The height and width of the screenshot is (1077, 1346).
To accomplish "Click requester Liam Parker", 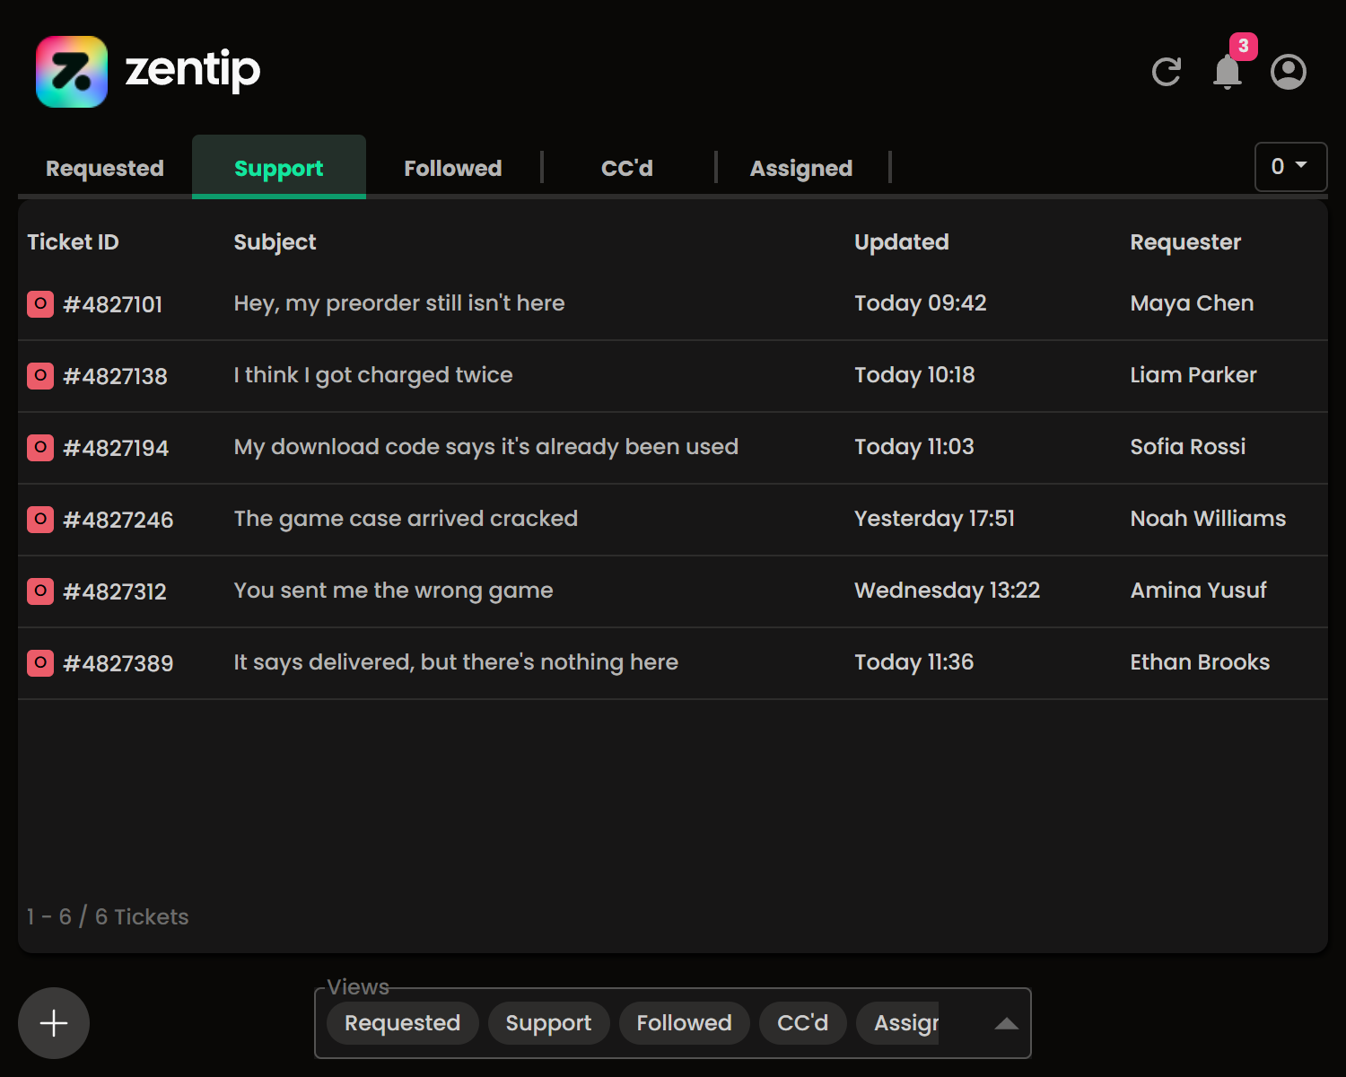I will point(1193,375).
